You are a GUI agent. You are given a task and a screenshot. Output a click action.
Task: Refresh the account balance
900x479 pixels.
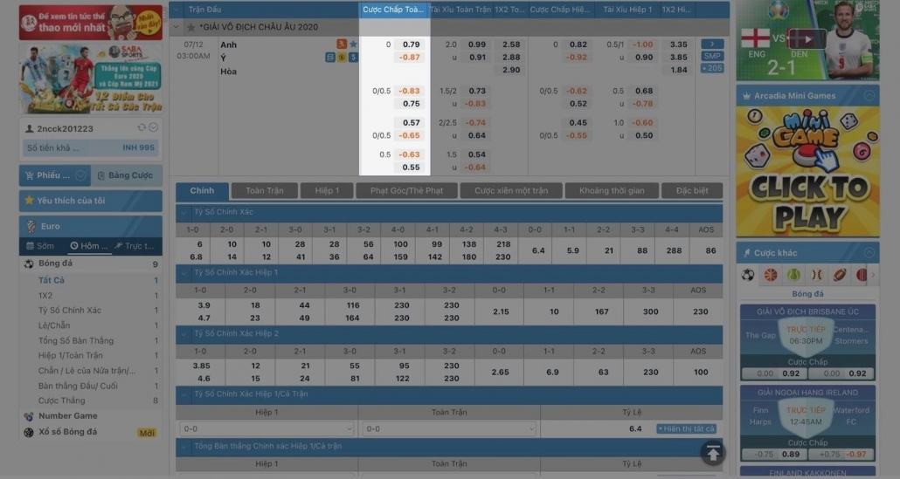[x=142, y=127]
